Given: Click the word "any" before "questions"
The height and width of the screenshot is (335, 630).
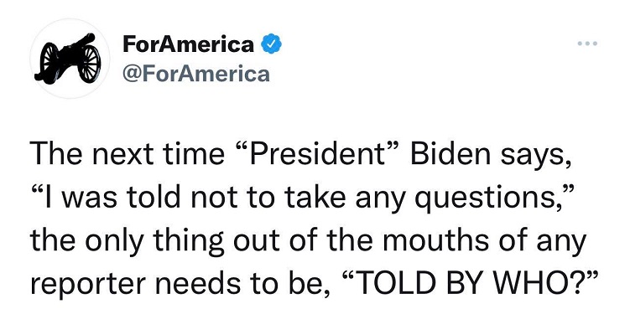Looking at the screenshot, I should point(378,198).
